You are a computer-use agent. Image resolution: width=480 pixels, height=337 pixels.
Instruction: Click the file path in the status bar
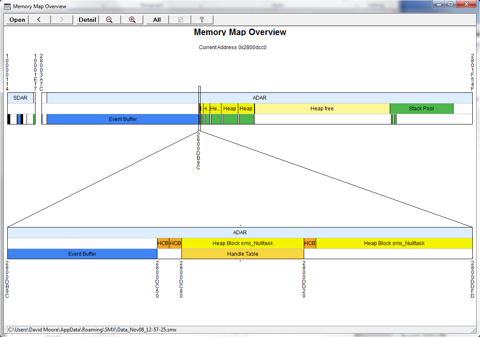point(92,330)
